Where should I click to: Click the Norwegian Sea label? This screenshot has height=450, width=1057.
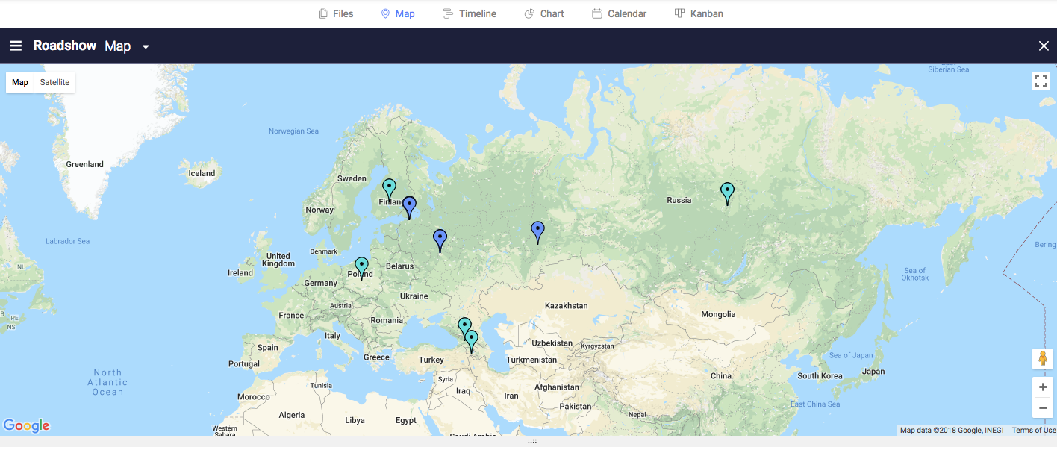(x=293, y=131)
